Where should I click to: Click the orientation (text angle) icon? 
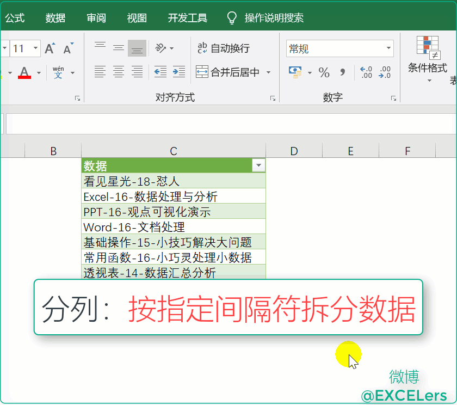pyautogui.click(x=160, y=48)
